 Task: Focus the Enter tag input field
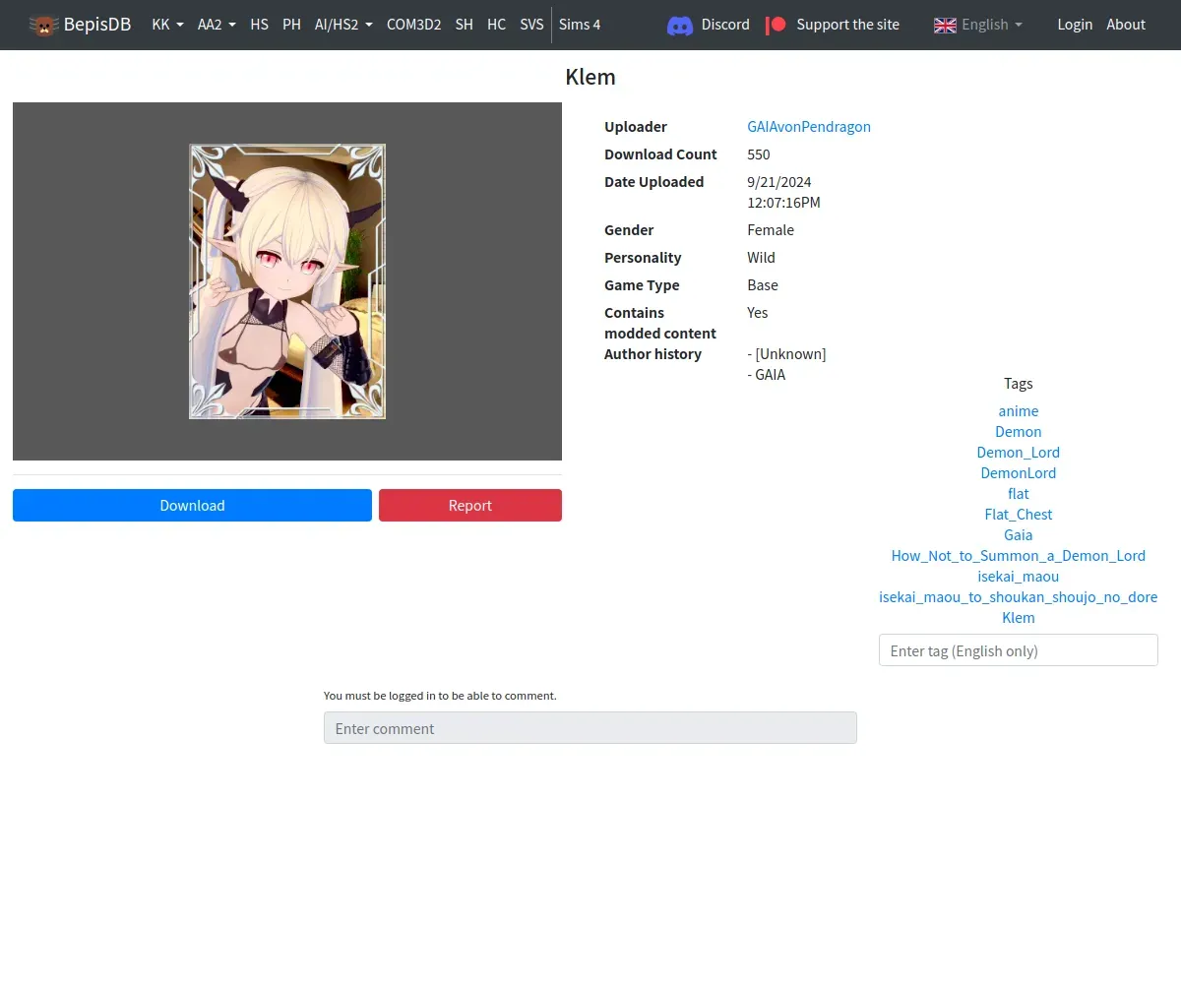click(1019, 650)
